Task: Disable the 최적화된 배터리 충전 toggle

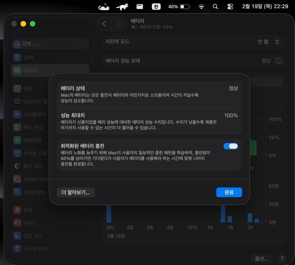Action: [x=231, y=146]
